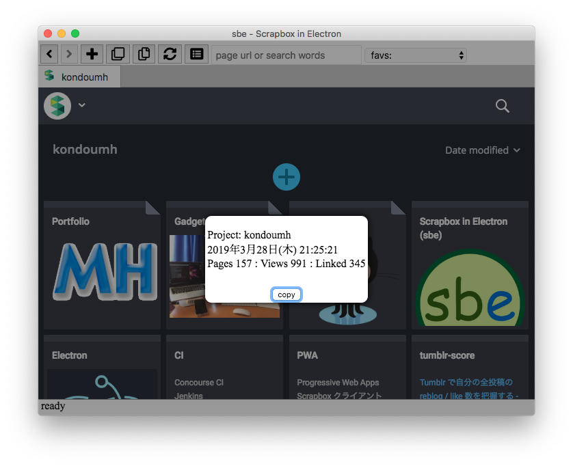
Task: Click 'Pages 157 : Views 991 : Linked 345' text
Action: (x=286, y=263)
